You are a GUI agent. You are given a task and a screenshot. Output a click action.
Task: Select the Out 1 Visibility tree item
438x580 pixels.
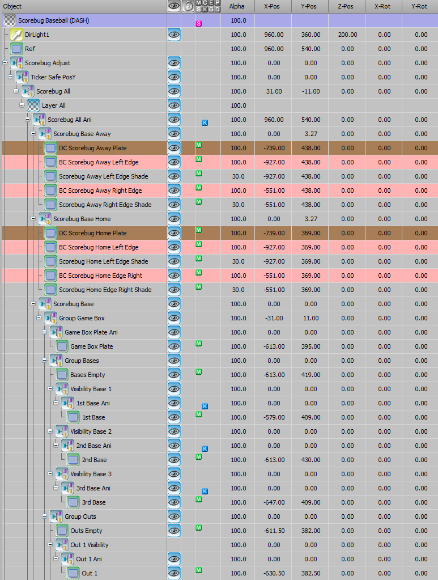90,545
